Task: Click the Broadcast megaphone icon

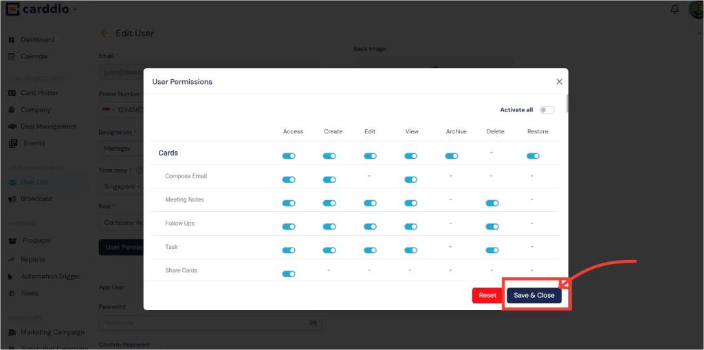Action: [x=12, y=199]
